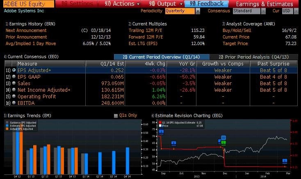The width and height of the screenshot is (301, 179).
Task: Click the Avg/Implied 1 Day Move label
Action: pos(31,43)
